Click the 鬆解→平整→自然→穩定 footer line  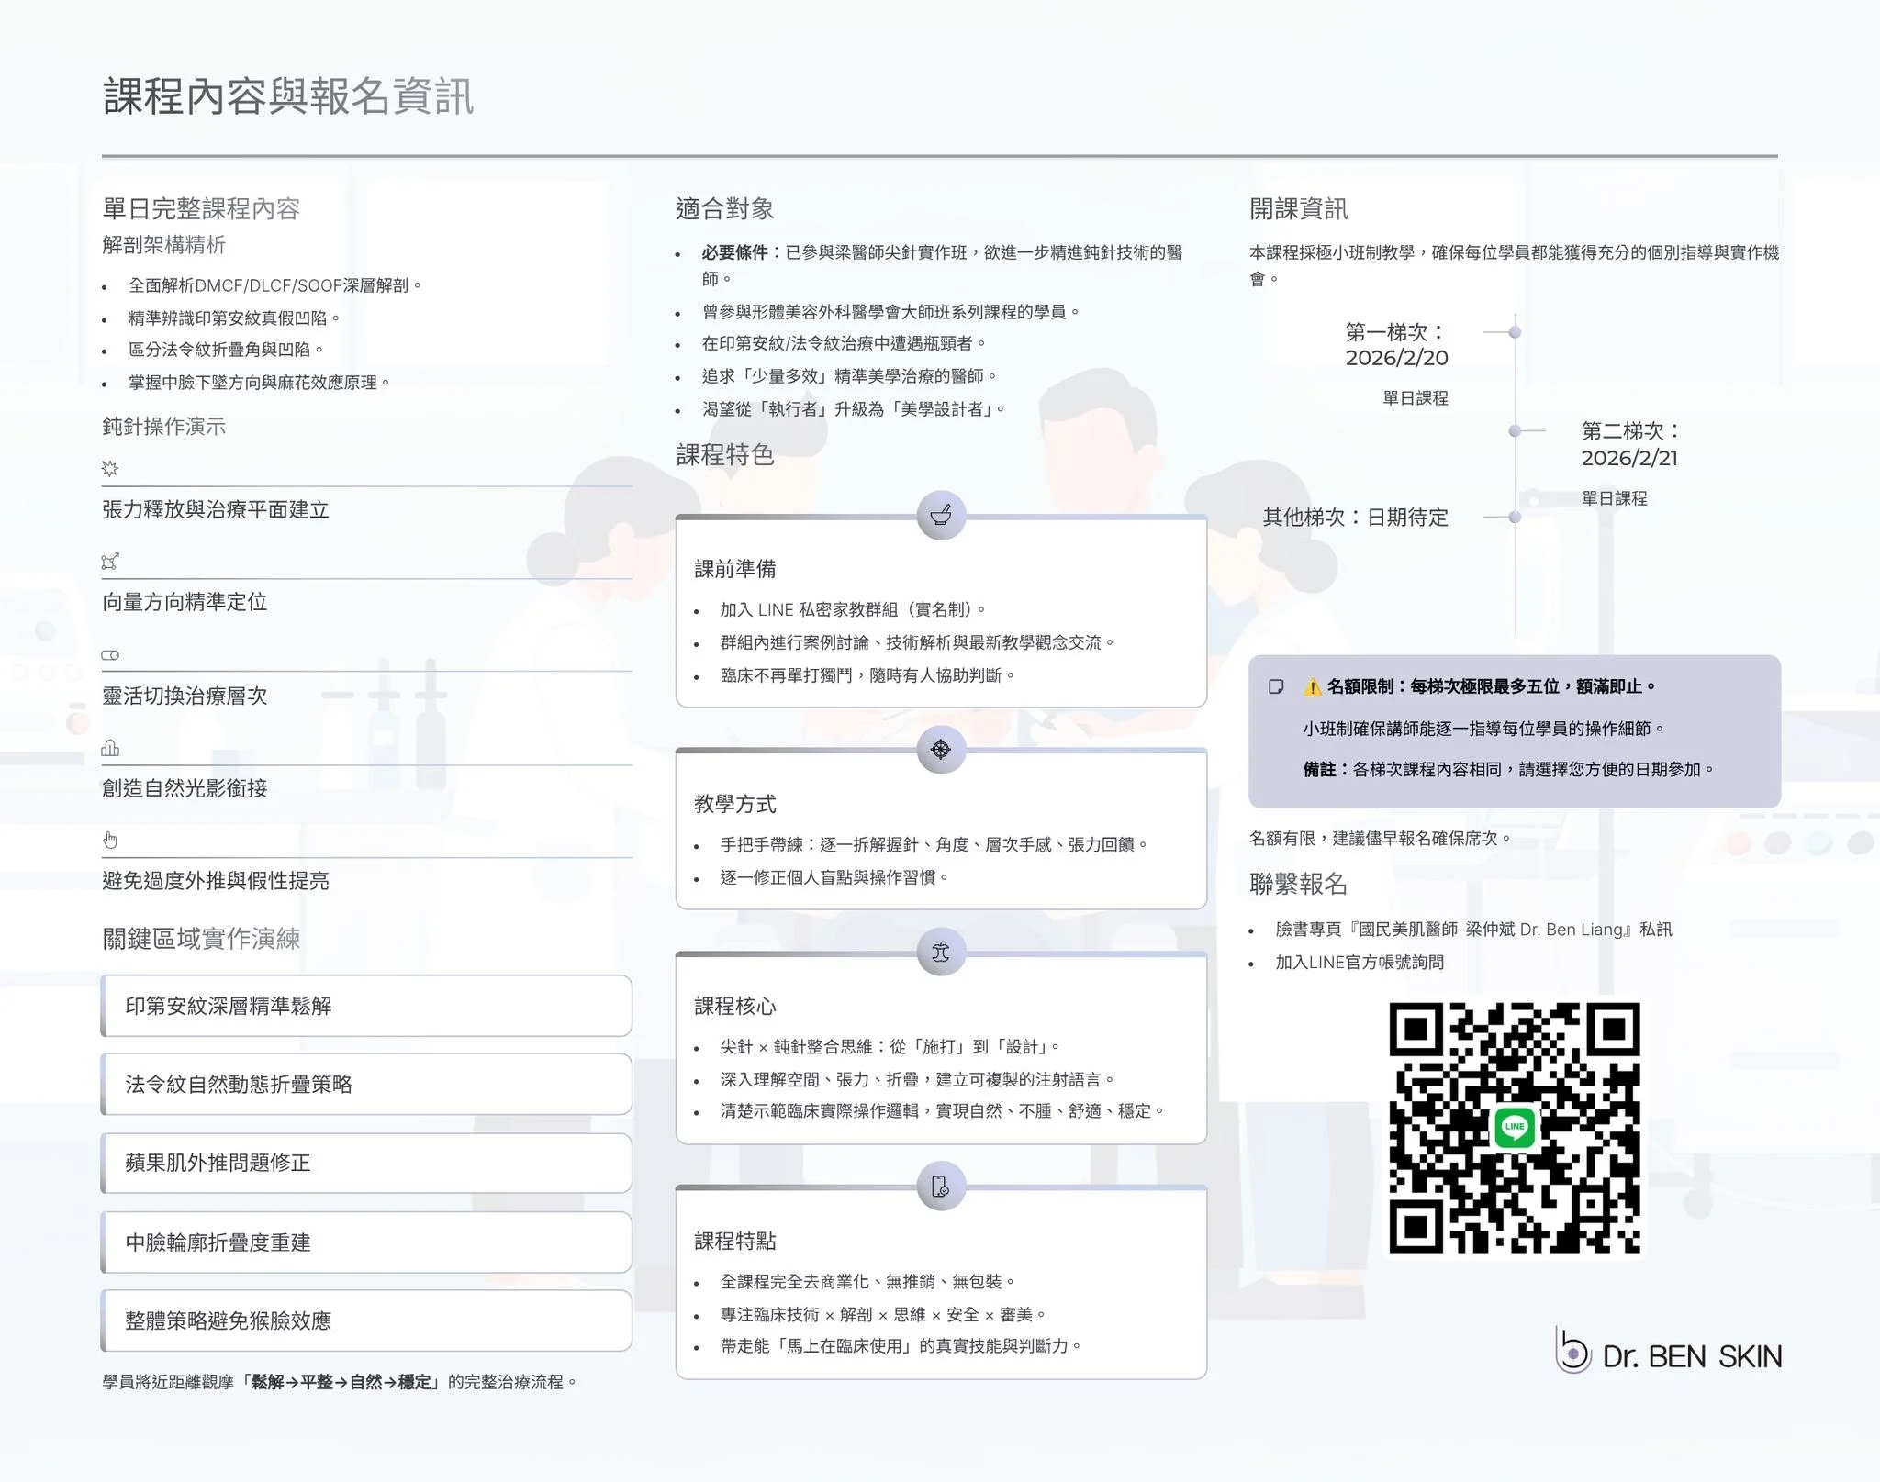[x=340, y=1382]
